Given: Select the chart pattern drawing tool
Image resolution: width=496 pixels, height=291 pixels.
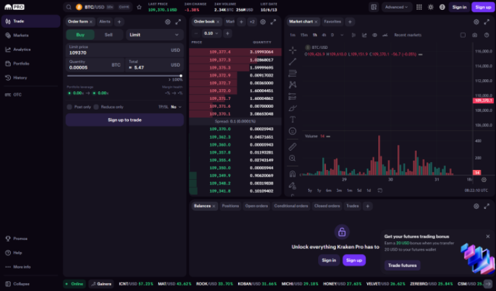Looking at the screenshot, I should click(292, 85).
